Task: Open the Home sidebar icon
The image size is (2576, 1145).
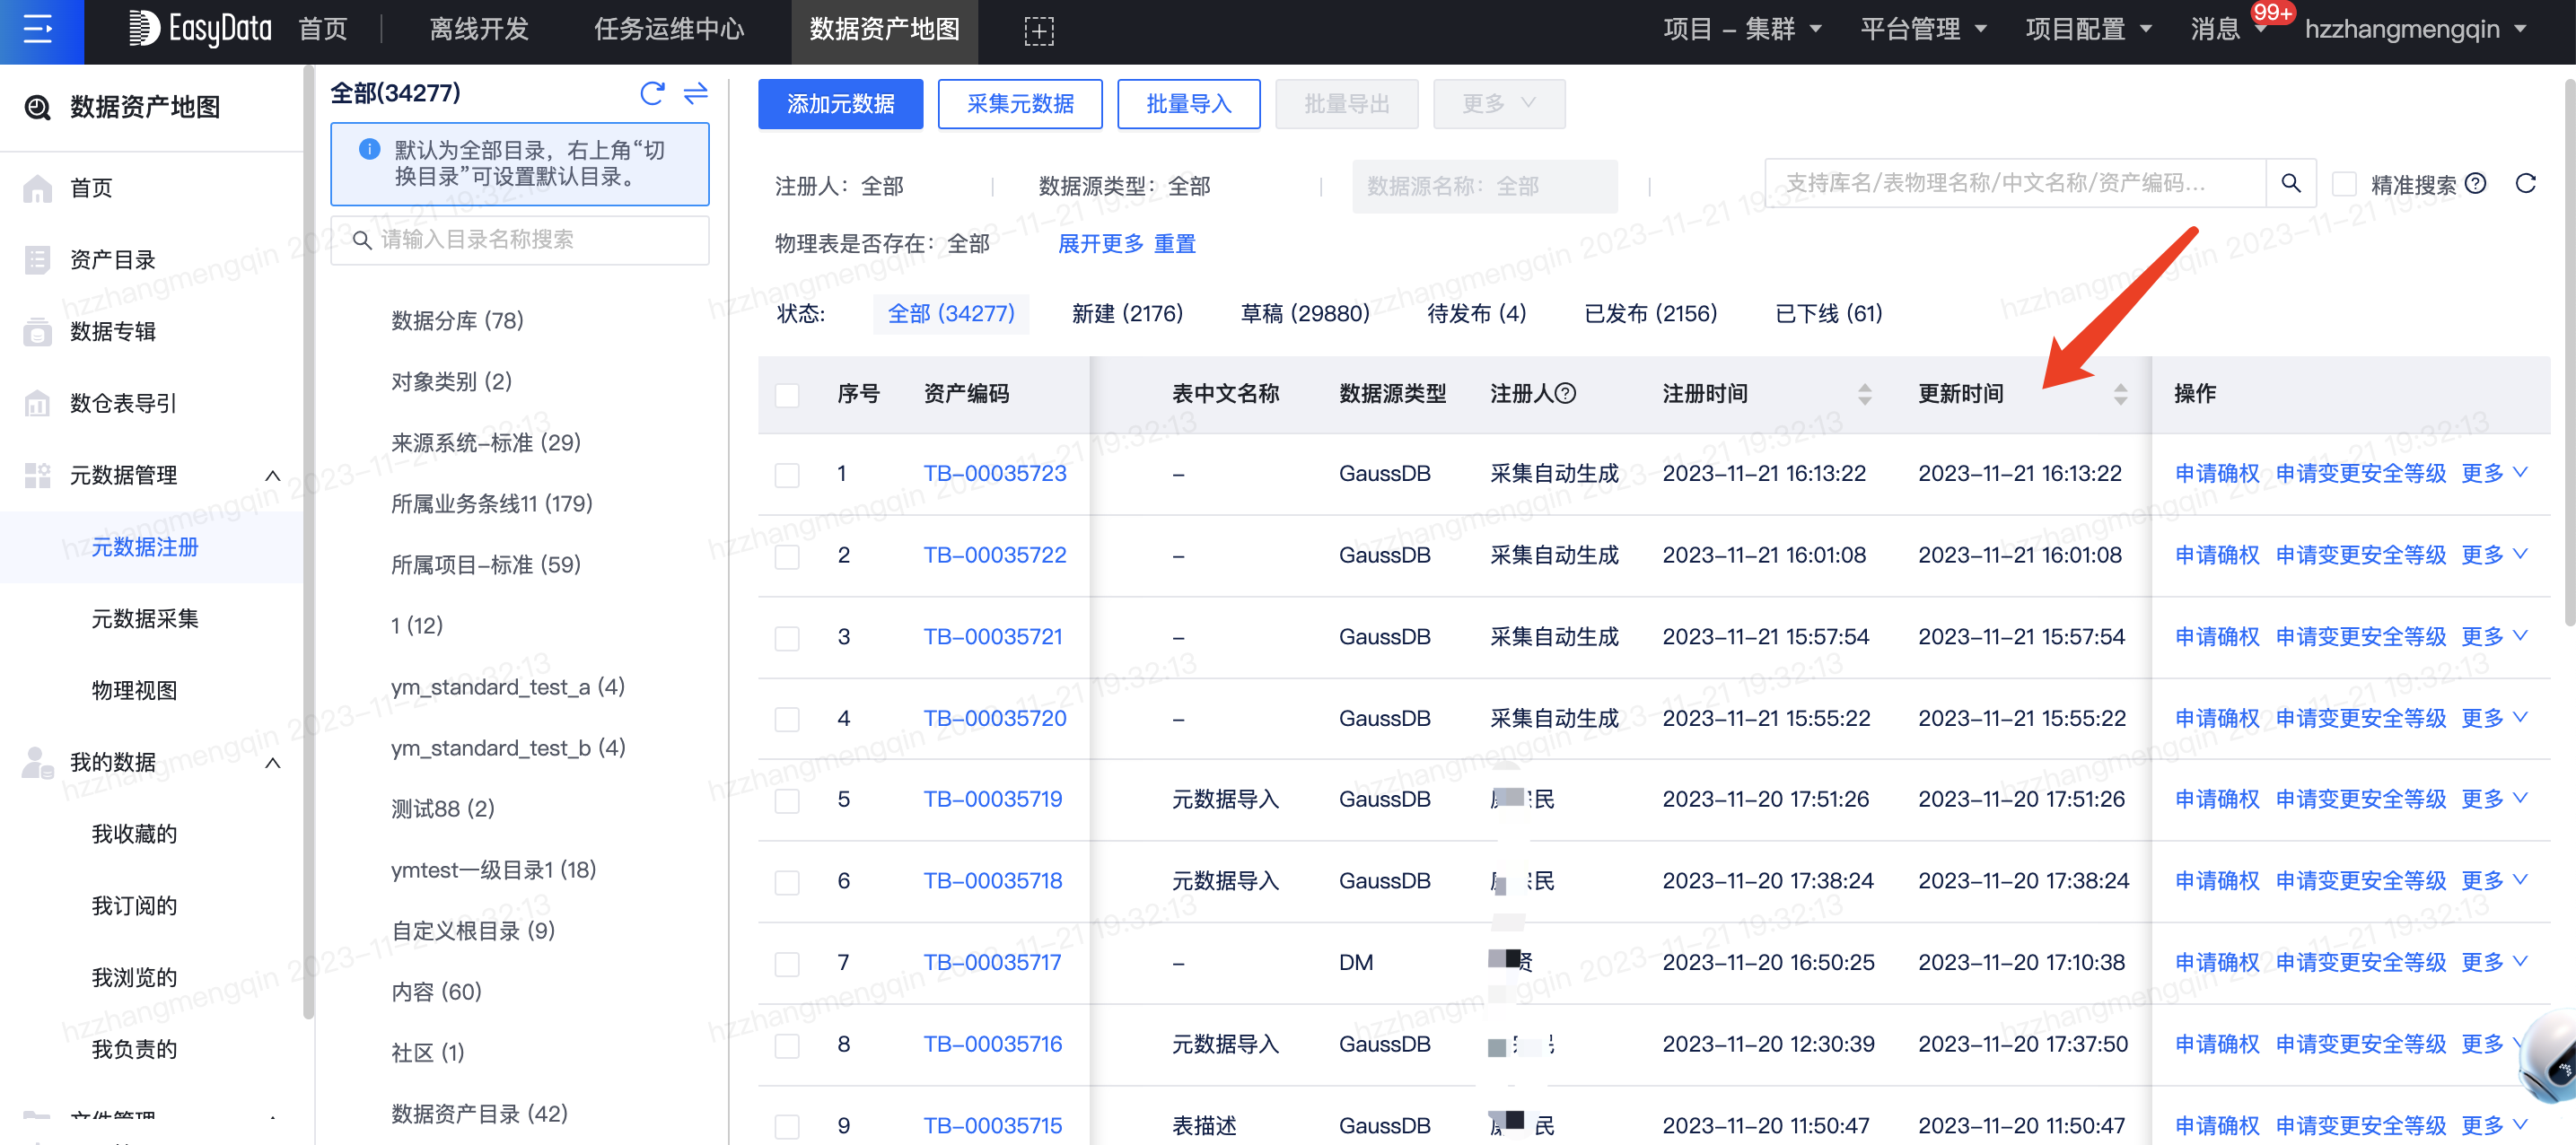Action: click(37, 188)
